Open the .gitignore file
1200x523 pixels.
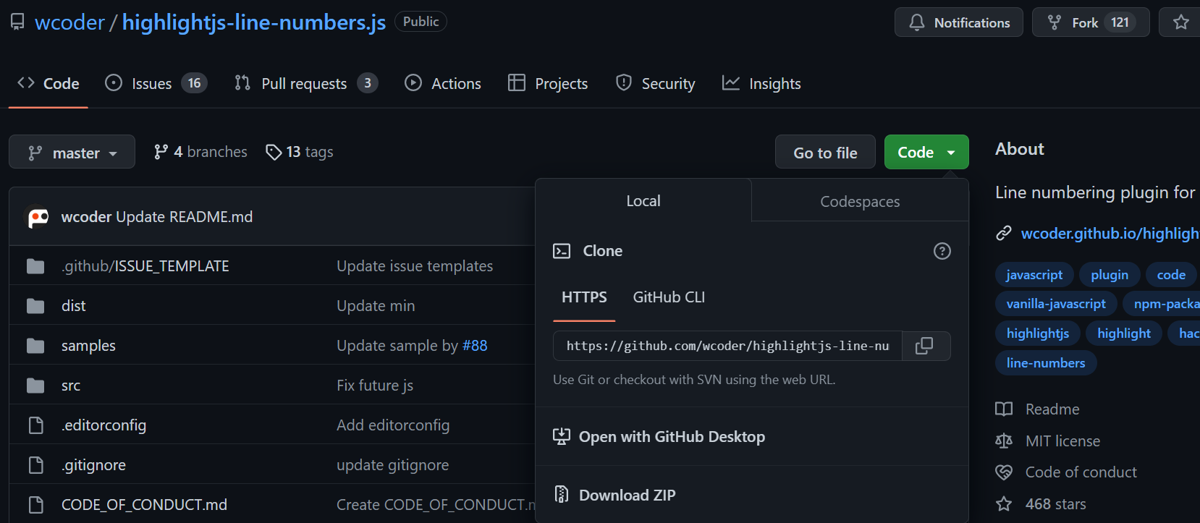coord(93,465)
